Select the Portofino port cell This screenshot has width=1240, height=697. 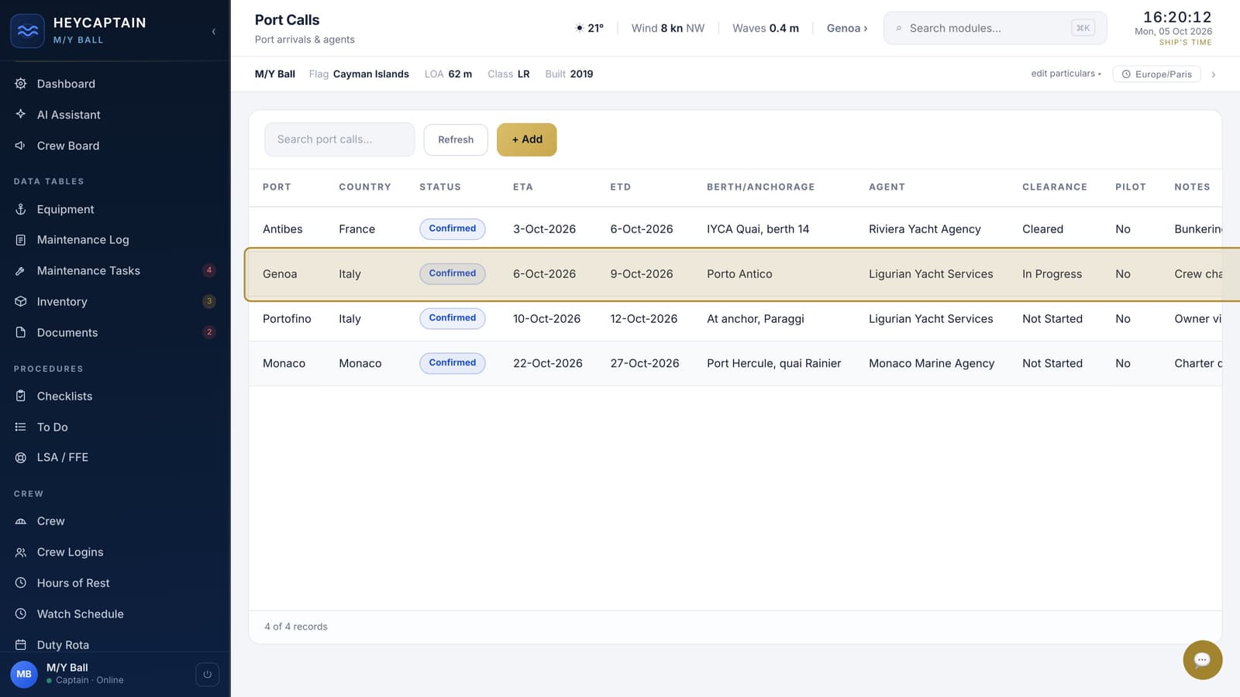click(x=287, y=318)
